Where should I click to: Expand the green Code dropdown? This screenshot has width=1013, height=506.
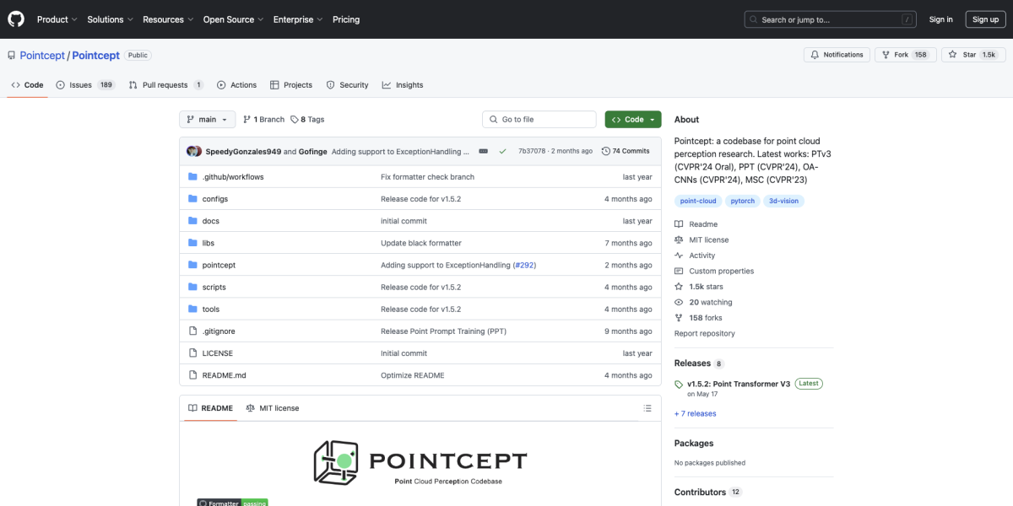pos(632,119)
